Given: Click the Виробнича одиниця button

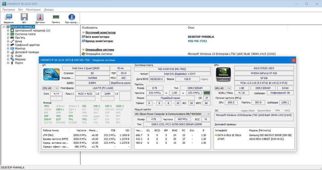Looking at the screenshot, I should tap(120, 83).
